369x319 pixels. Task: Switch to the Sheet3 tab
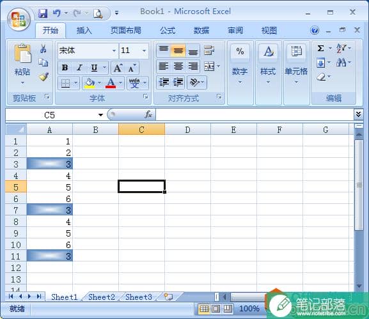point(139,297)
